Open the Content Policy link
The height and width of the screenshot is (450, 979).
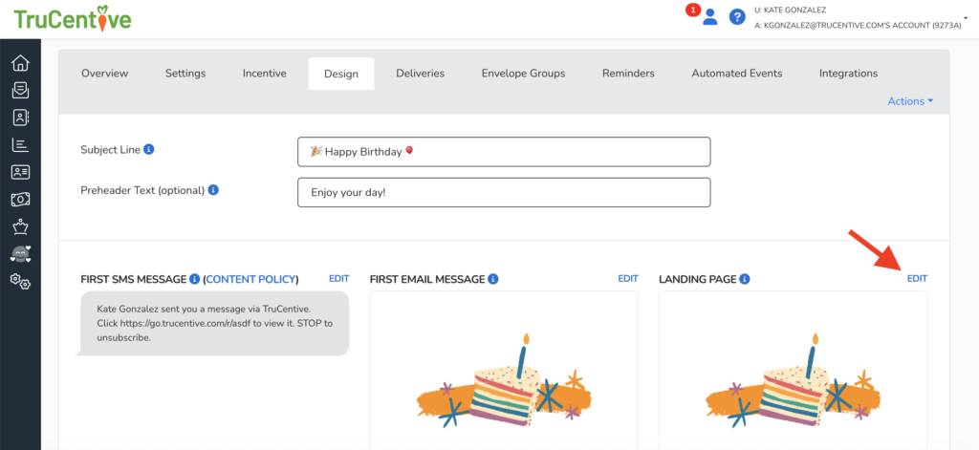coord(251,280)
